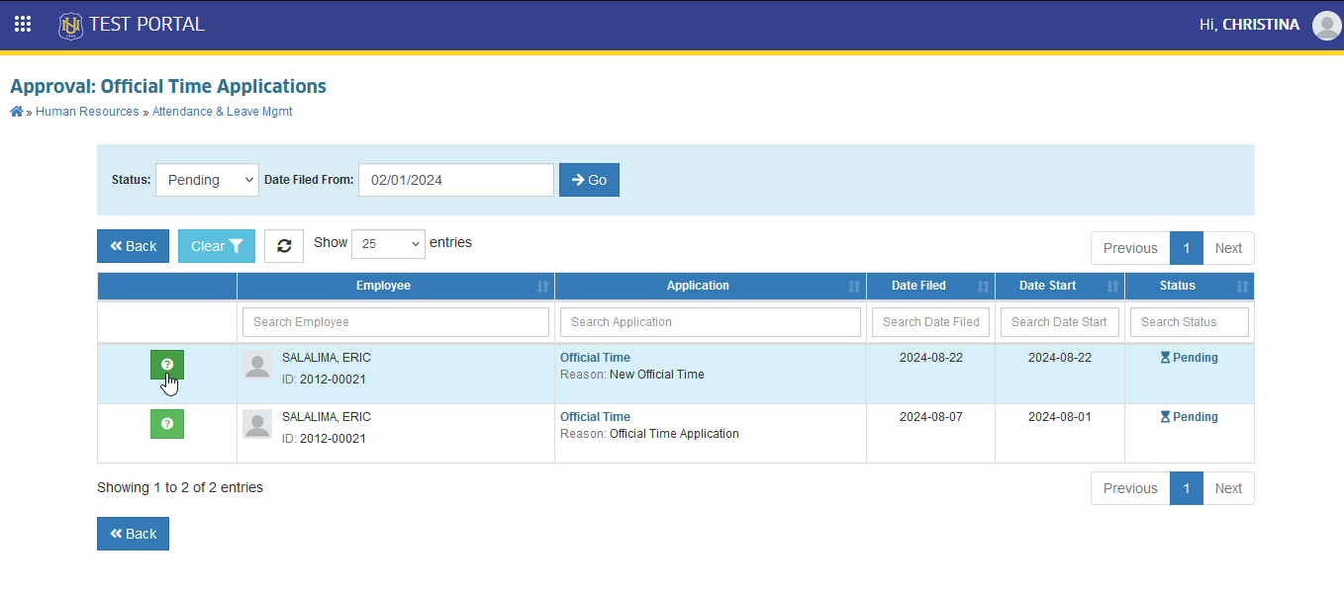1344x593 pixels.
Task: Click 'Reason: New Official Time' text
Action: (x=632, y=375)
